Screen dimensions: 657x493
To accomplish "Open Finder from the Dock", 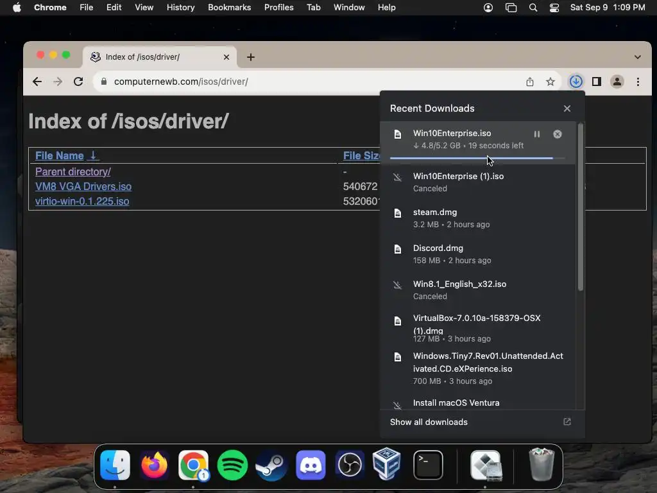I will pos(115,465).
